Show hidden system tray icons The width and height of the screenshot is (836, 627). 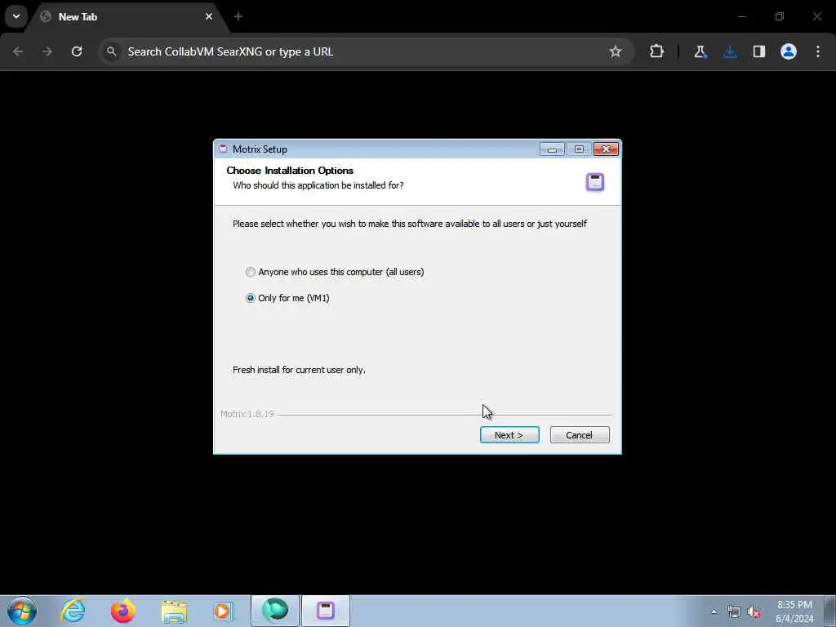[x=714, y=611]
